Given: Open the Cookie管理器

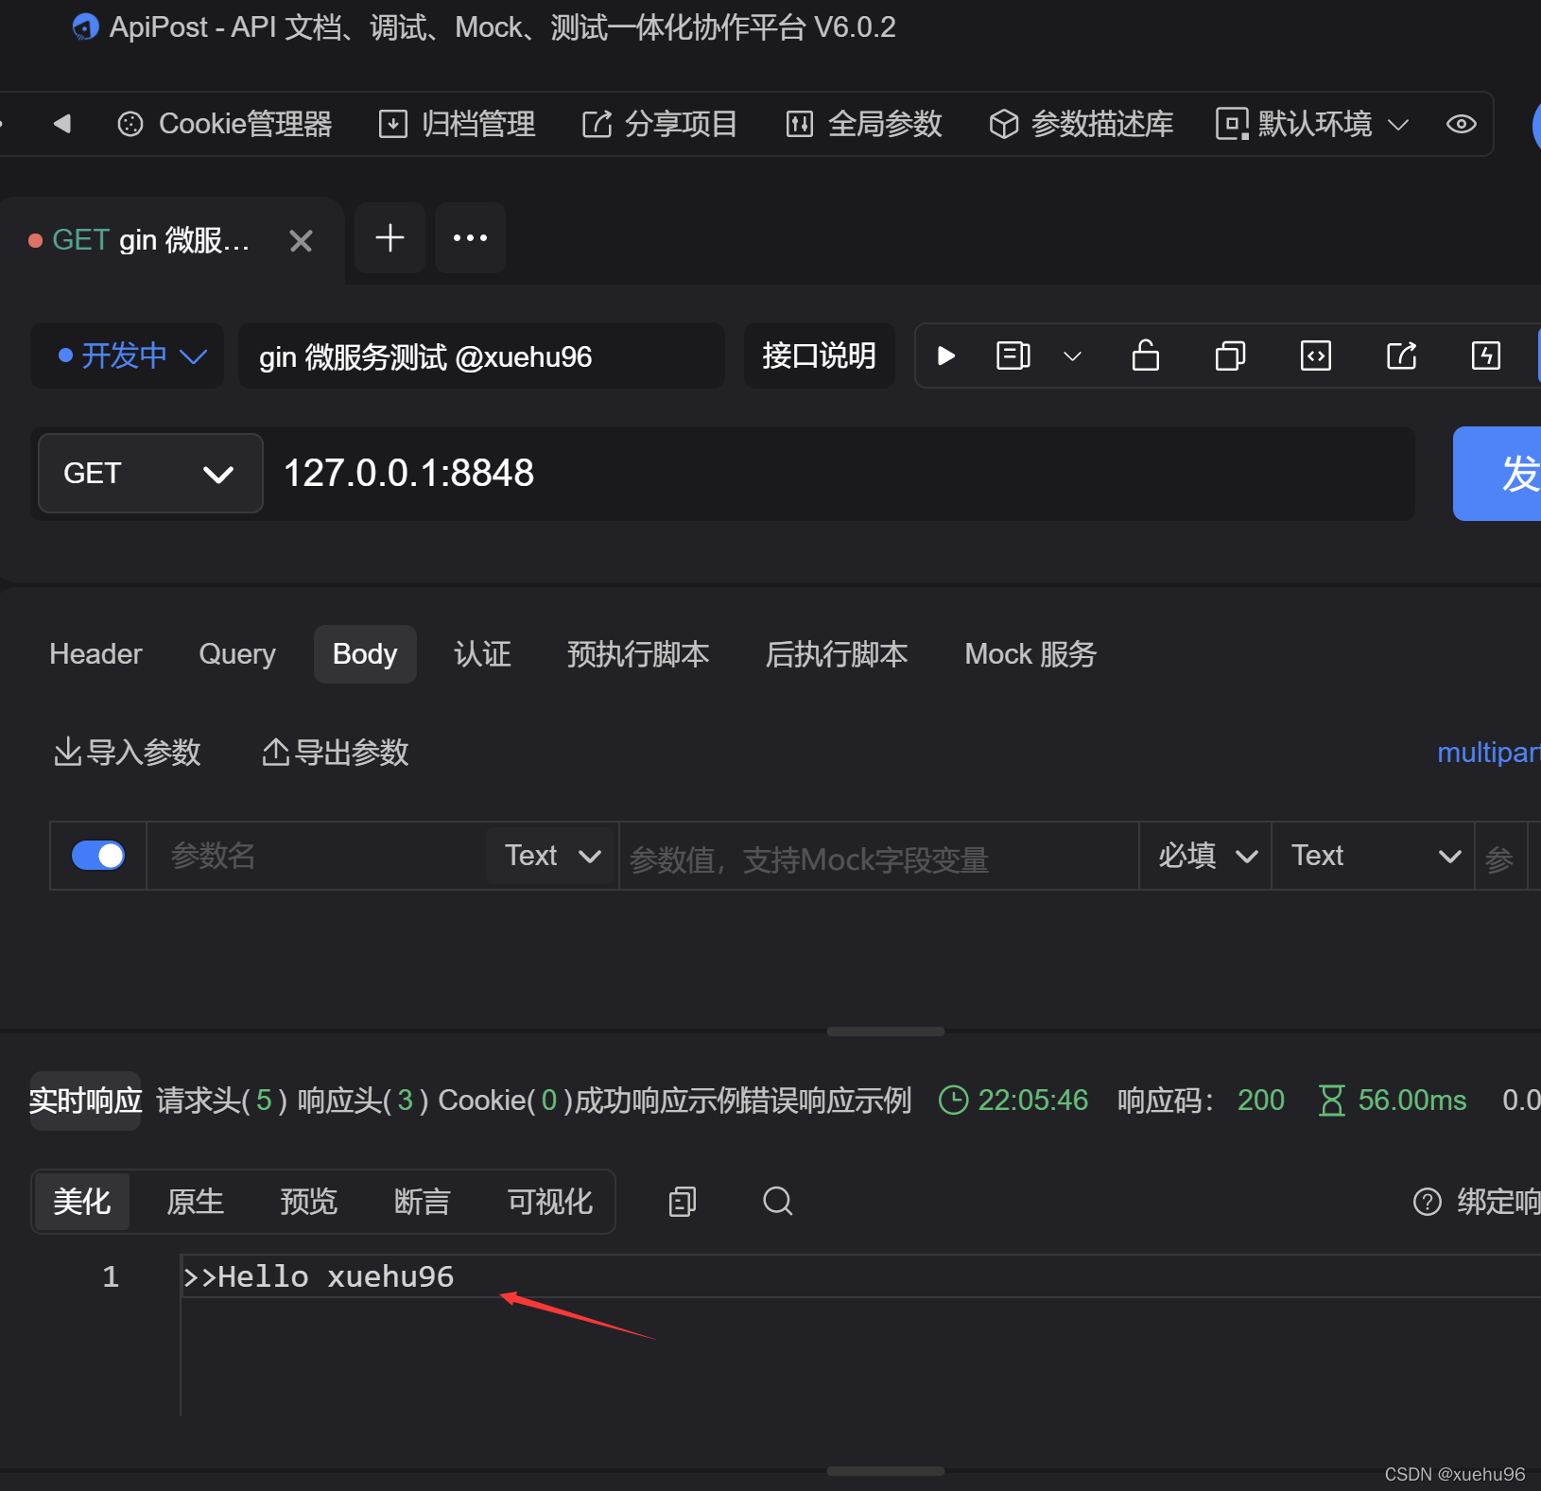Looking at the screenshot, I should click(225, 124).
